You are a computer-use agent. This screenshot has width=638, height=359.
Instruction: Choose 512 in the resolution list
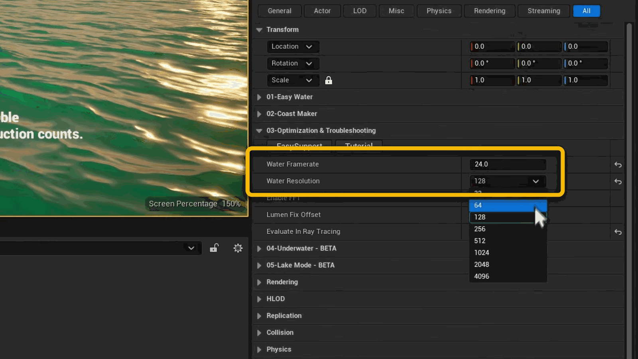(x=508, y=241)
